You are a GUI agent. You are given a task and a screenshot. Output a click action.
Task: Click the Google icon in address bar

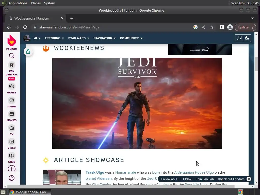click(195, 27)
